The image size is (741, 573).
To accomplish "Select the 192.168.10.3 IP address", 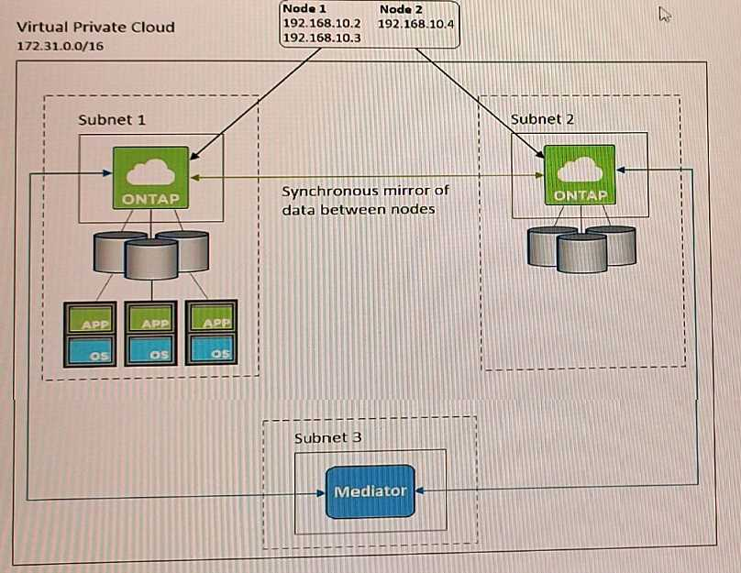I will click(322, 39).
